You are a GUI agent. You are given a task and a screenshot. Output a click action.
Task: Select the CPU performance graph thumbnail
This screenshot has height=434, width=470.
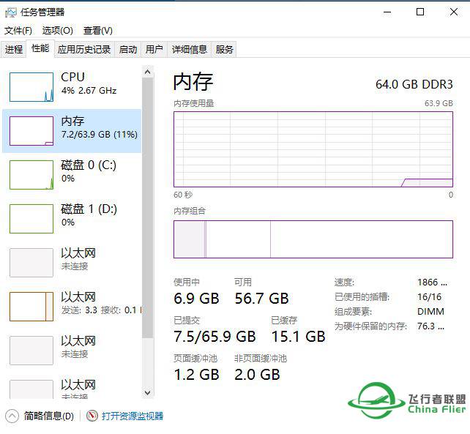[31, 87]
